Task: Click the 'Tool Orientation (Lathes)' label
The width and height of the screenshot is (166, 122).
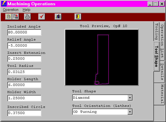Action: click(x=102, y=106)
